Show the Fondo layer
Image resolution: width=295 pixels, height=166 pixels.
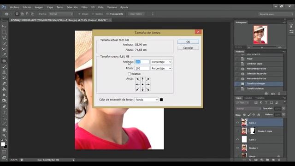coord(237,156)
